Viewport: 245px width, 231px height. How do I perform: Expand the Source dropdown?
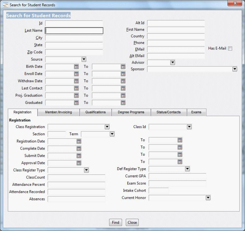[84, 59]
